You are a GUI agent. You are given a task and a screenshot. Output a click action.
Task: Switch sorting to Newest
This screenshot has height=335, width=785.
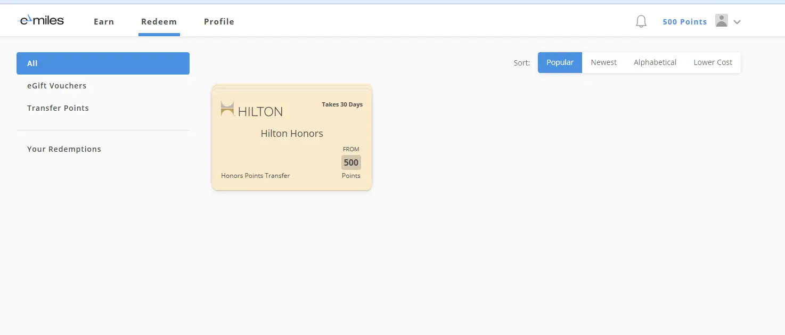coord(603,62)
